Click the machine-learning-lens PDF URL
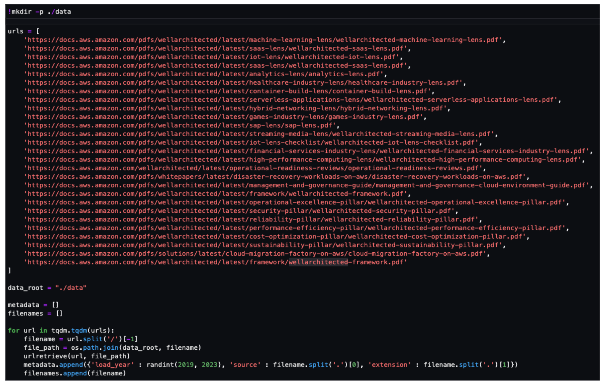This screenshot has height=387, width=604. (x=264, y=40)
